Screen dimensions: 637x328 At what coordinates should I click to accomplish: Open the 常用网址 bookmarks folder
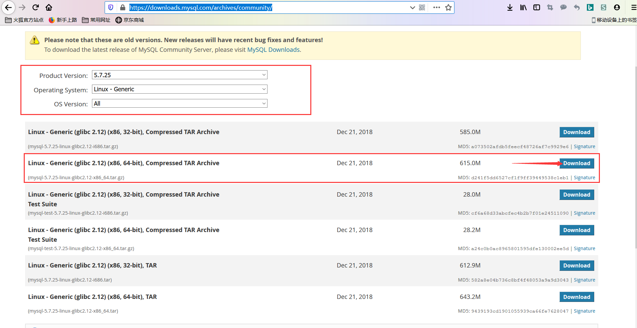coord(96,20)
